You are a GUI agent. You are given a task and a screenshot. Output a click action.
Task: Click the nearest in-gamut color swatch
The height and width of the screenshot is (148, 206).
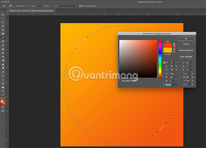click(174, 46)
